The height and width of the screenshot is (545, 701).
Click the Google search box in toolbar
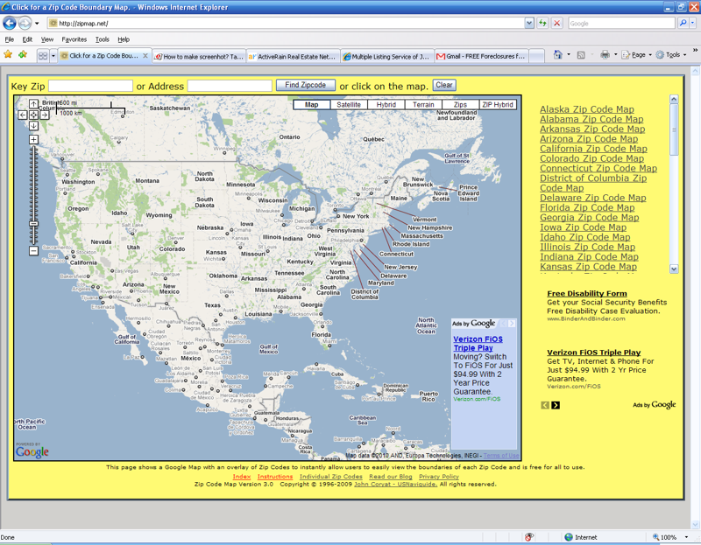coord(621,24)
